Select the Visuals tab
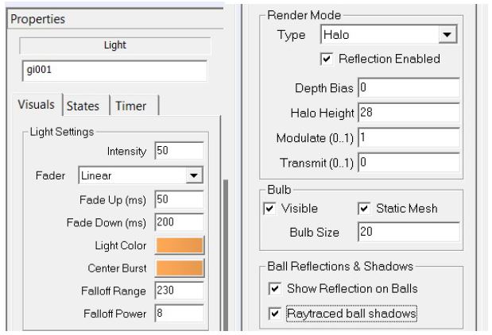The height and width of the screenshot is (335, 492). [x=37, y=104]
